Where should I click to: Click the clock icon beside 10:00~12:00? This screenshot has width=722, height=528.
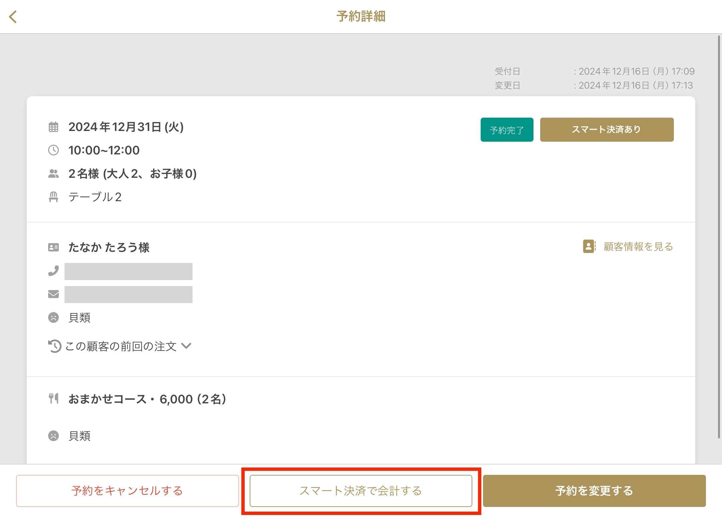pos(53,150)
